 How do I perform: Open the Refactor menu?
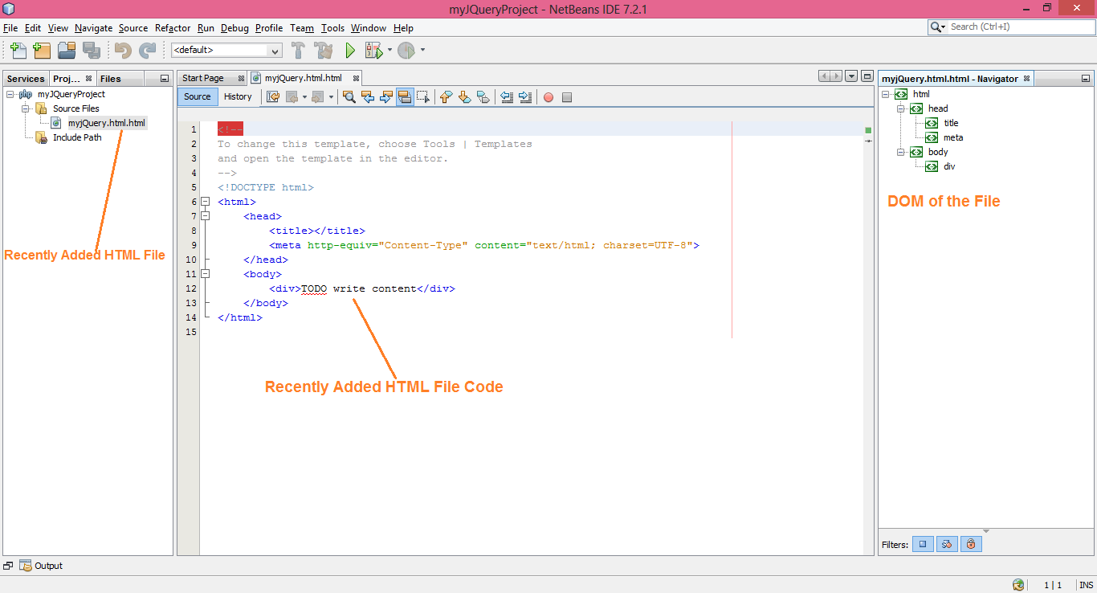tap(173, 28)
